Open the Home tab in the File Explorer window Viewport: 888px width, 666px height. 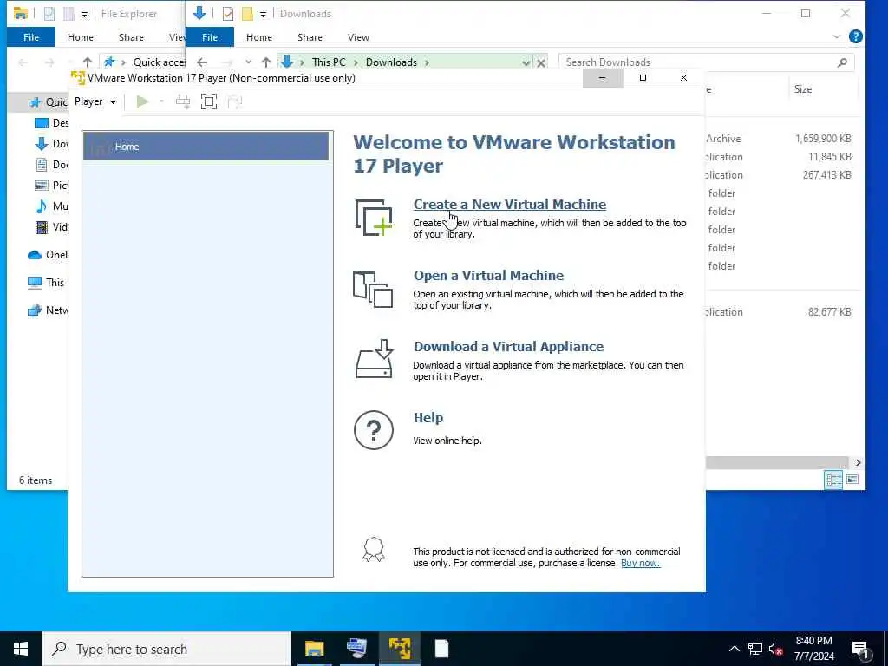tap(81, 37)
